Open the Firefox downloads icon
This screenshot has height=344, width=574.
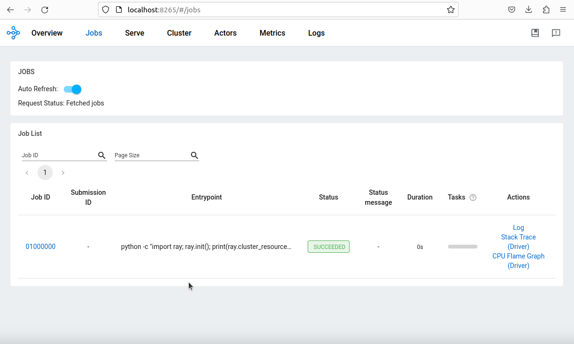529,10
